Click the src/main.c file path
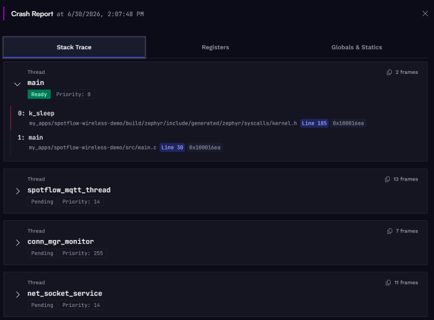434x320 pixels. coord(92,148)
